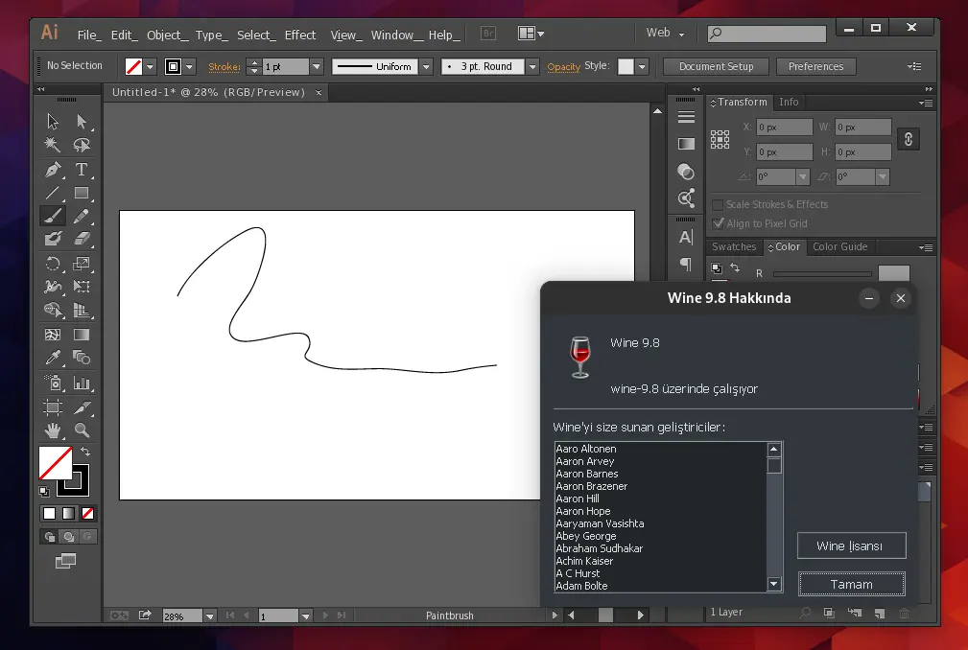Open the File menu
Screen dimensions: 968x650
click(89, 35)
